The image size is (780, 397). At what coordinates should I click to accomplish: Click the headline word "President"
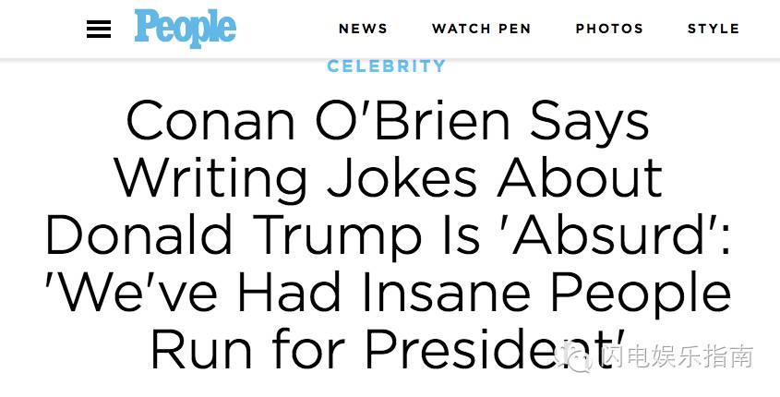(x=489, y=349)
